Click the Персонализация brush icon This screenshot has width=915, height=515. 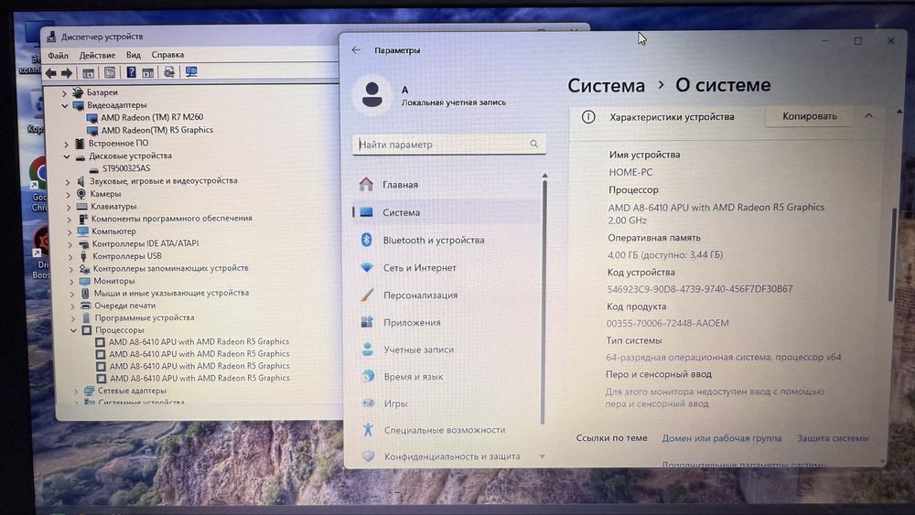367,295
